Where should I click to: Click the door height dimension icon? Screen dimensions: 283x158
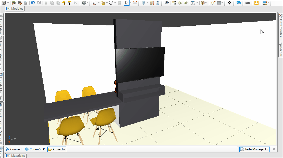[152, 3]
